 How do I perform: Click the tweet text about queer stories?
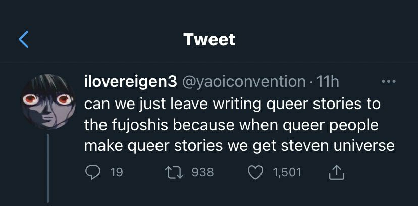tap(232, 125)
